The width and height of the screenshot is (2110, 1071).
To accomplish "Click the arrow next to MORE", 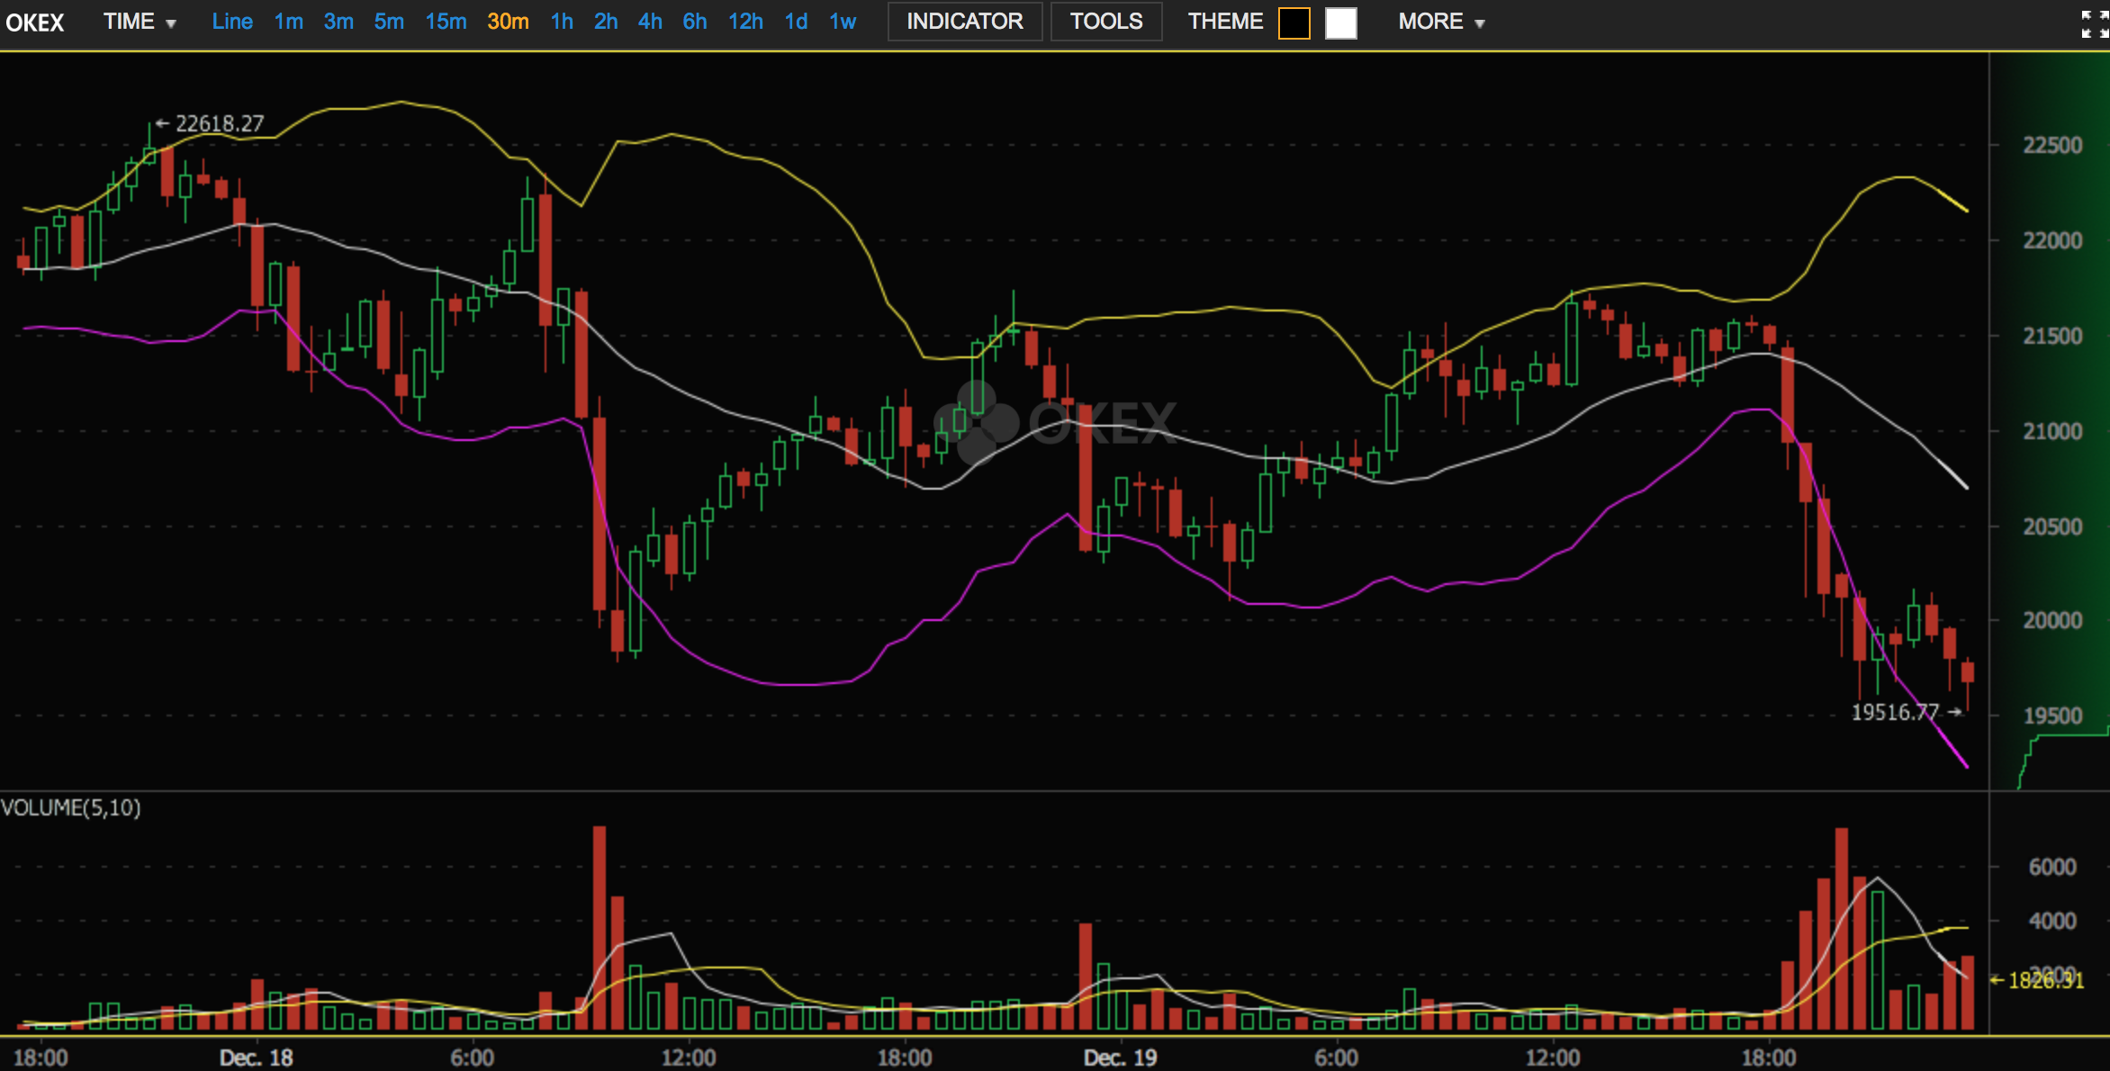I will [1480, 23].
